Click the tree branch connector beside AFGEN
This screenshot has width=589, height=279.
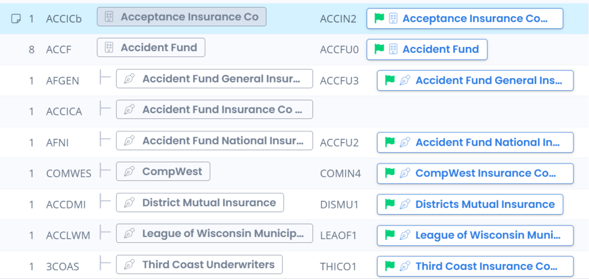click(x=105, y=79)
